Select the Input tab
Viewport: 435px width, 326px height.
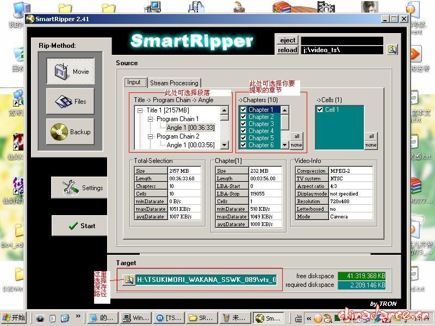[134, 83]
